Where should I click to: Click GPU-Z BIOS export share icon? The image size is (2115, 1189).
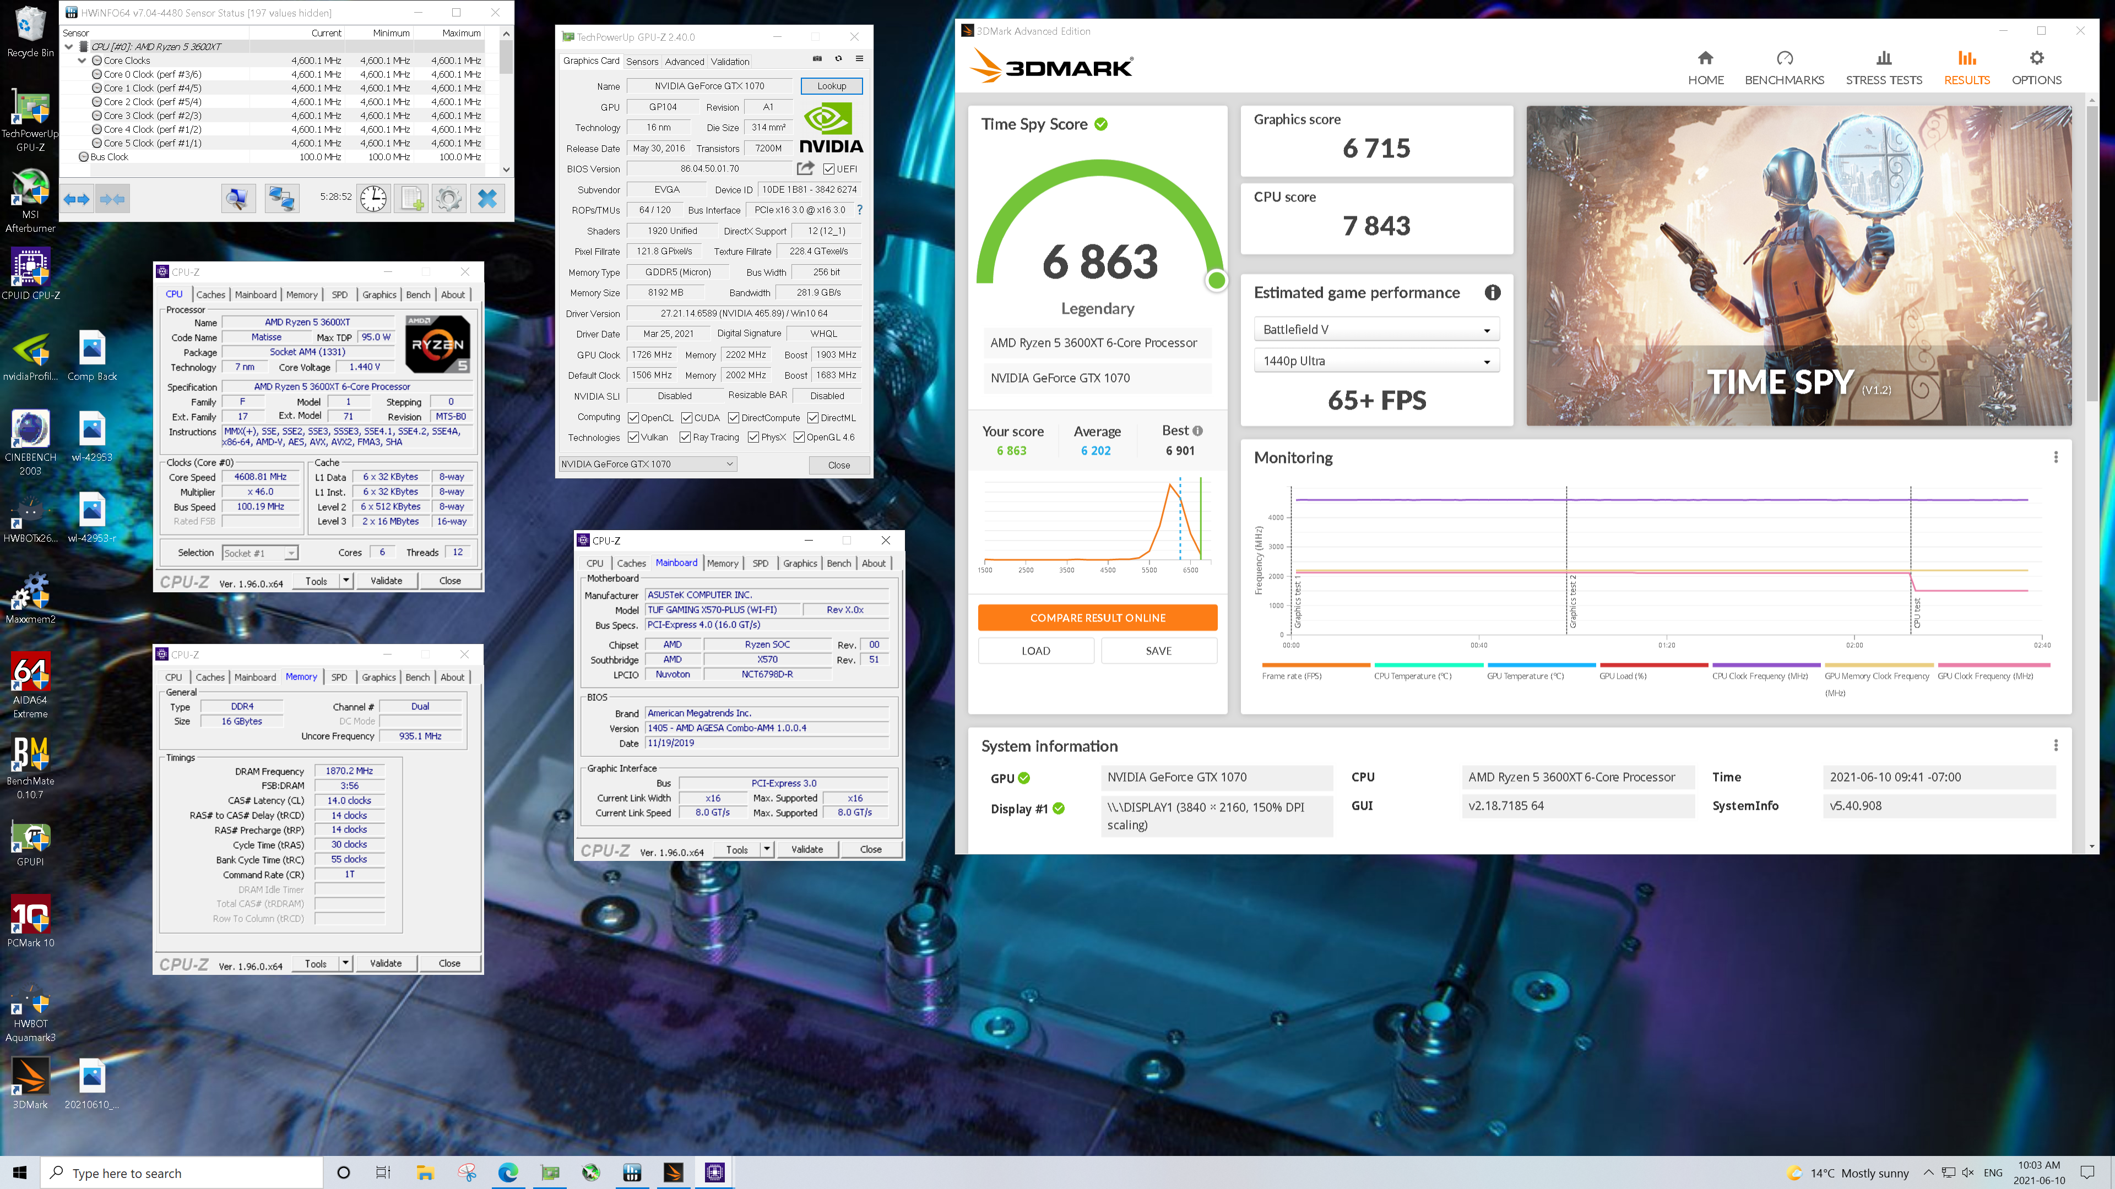805,168
